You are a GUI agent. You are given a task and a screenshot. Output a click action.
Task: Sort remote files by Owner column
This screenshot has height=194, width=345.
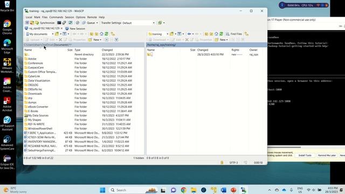tap(253, 50)
